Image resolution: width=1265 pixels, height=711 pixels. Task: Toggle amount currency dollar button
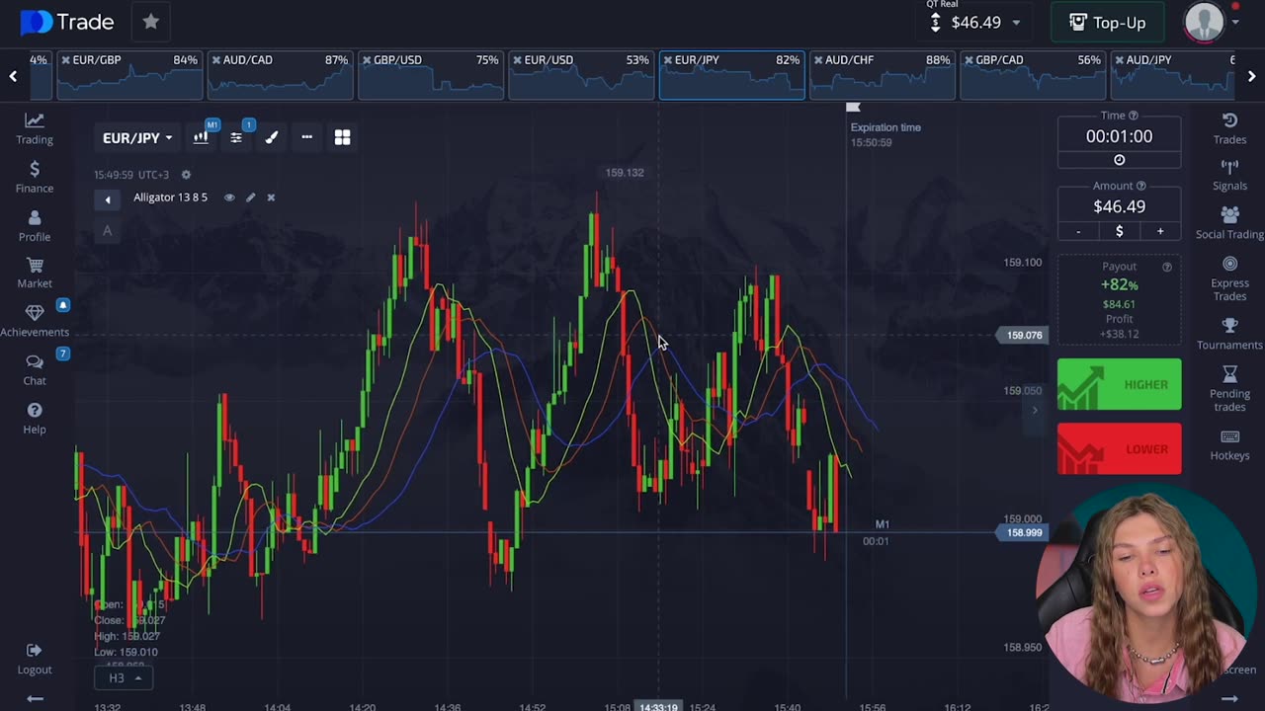pyautogui.click(x=1119, y=231)
